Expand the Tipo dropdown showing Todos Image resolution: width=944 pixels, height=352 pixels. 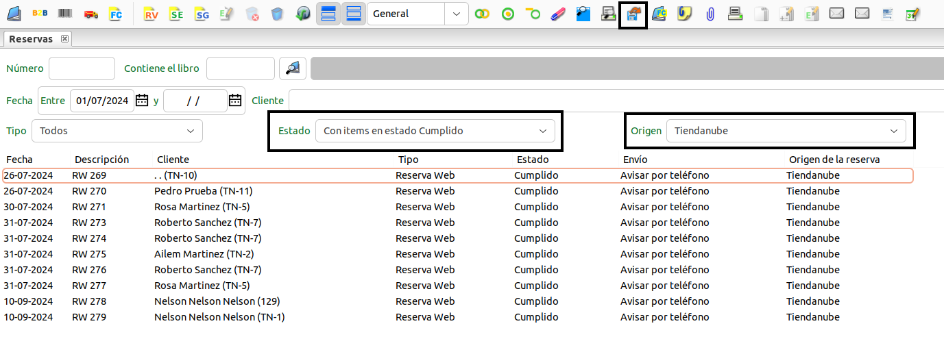[x=117, y=131]
